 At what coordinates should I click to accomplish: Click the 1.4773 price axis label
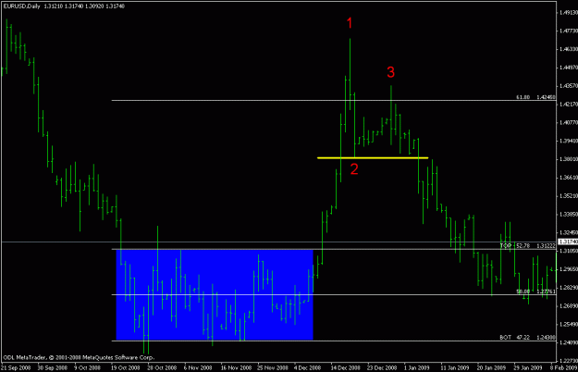(x=569, y=31)
